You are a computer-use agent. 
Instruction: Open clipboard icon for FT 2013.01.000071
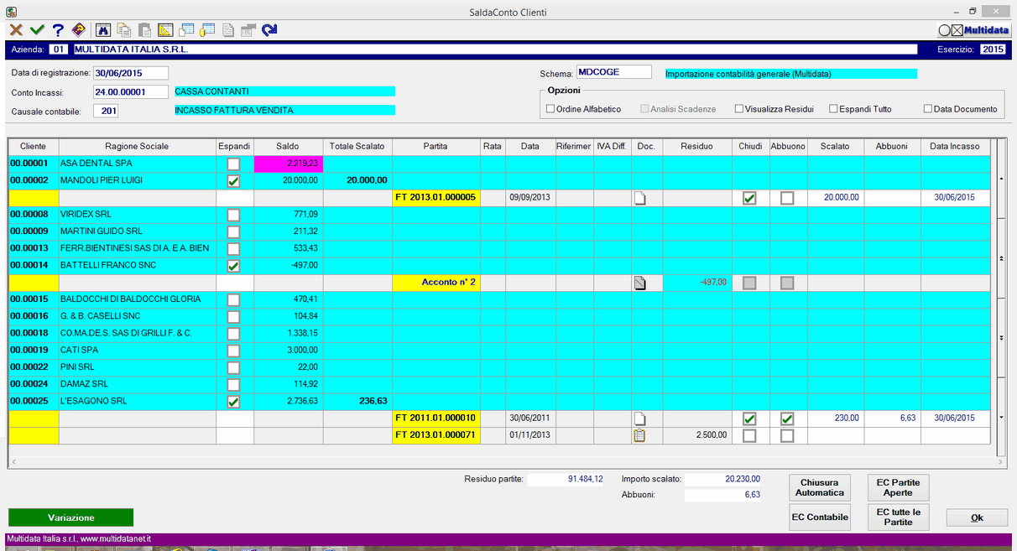[x=639, y=435]
